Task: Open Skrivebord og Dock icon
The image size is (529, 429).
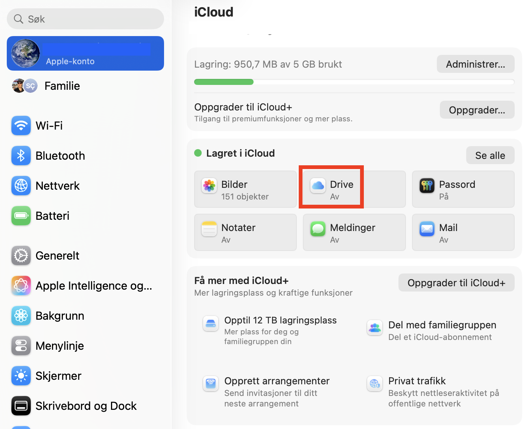Action: pos(21,406)
